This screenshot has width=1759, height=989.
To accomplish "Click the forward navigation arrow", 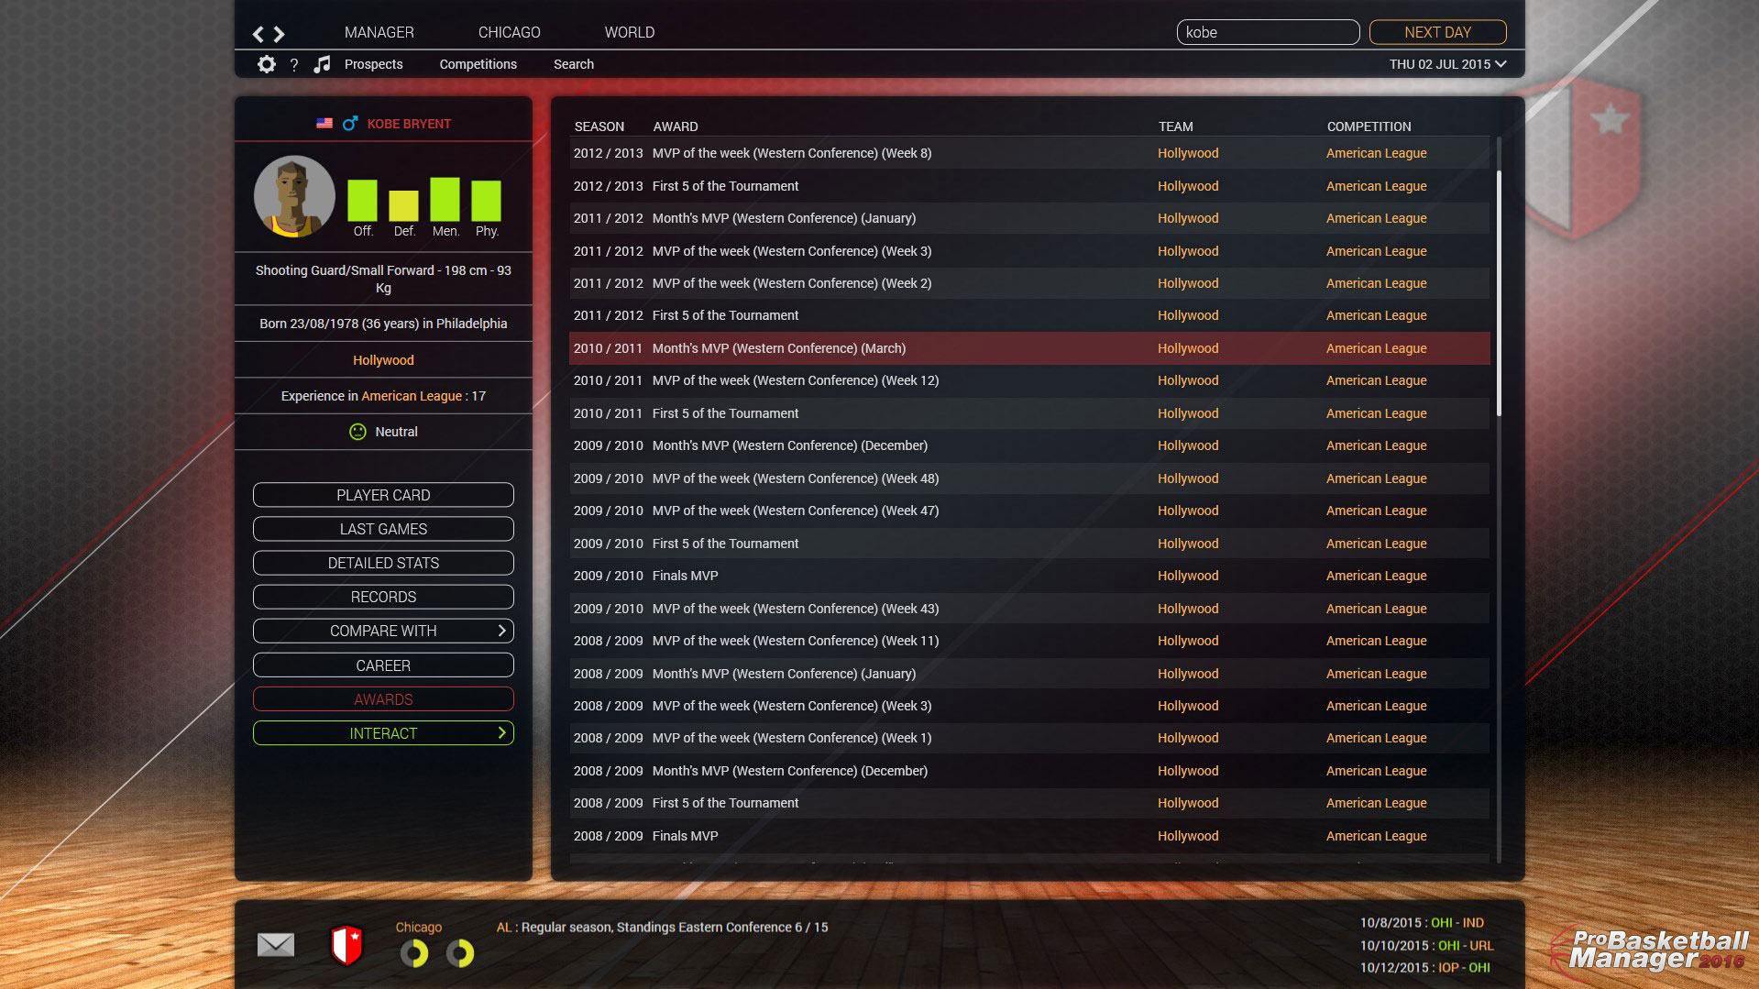I will click(280, 34).
